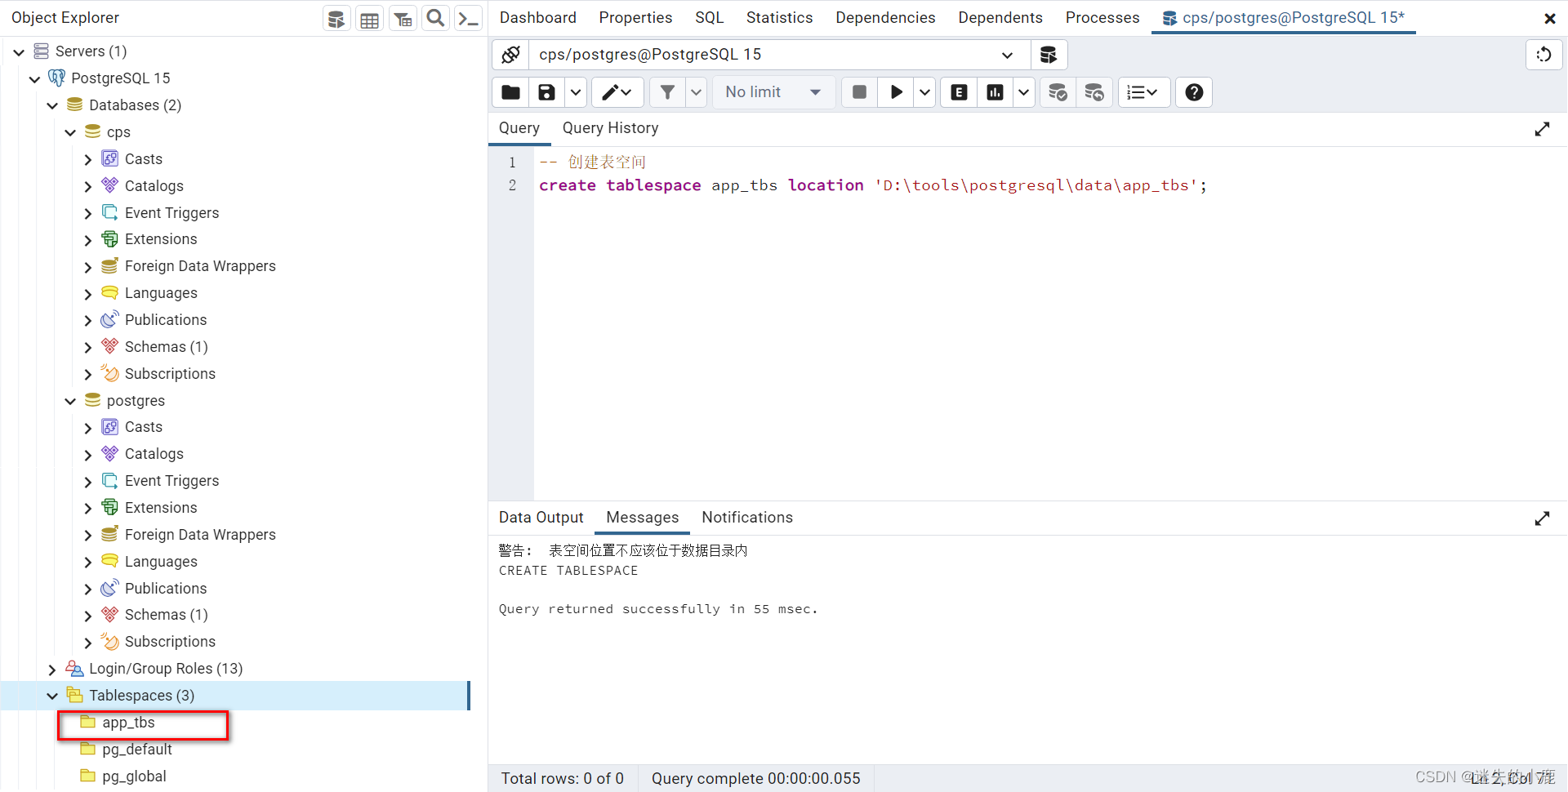Collapse the Servers (1) node
This screenshot has width=1568, height=792.
19,52
